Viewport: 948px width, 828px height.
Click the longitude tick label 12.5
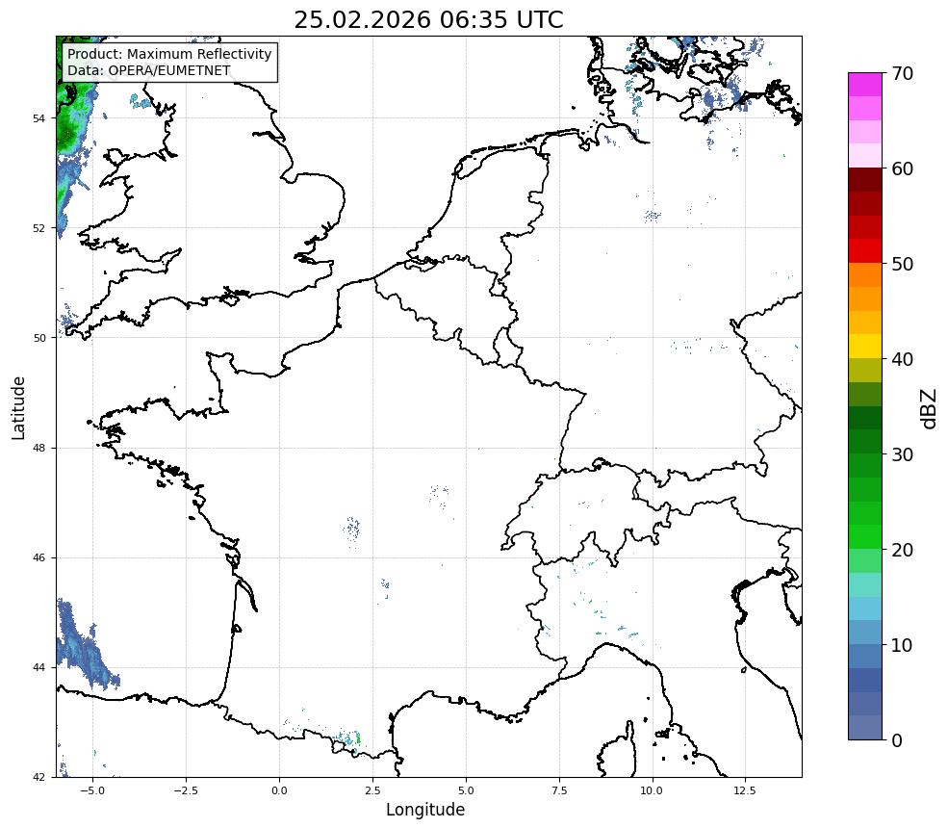pos(746,790)
